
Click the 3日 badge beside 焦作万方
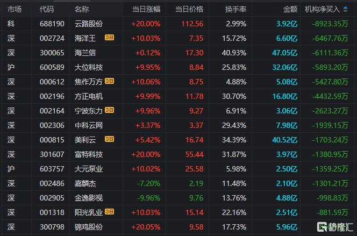pos(109,81)
